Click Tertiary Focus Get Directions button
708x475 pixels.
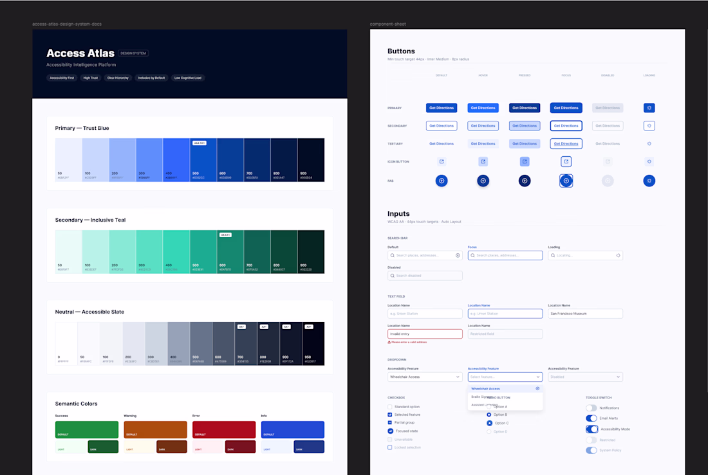[566, 143]
